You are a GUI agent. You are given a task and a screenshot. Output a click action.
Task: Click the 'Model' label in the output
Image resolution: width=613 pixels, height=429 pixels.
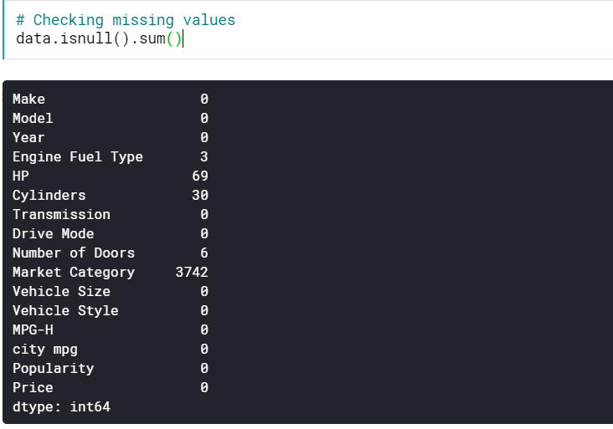click(33, 118)
